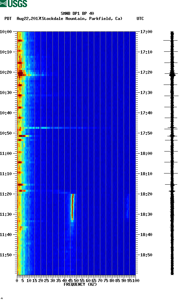Click the '17:40' UTC time label
This screenshot has height=302, width=187.
tap(146, 113)
